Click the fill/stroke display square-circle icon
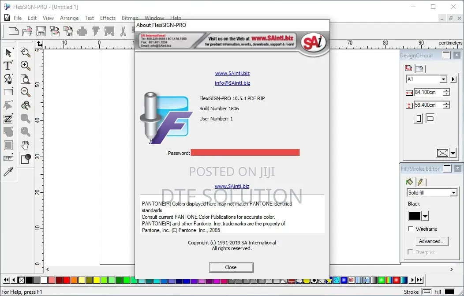This screenshot has width=464, height=296. pos(26,158)
